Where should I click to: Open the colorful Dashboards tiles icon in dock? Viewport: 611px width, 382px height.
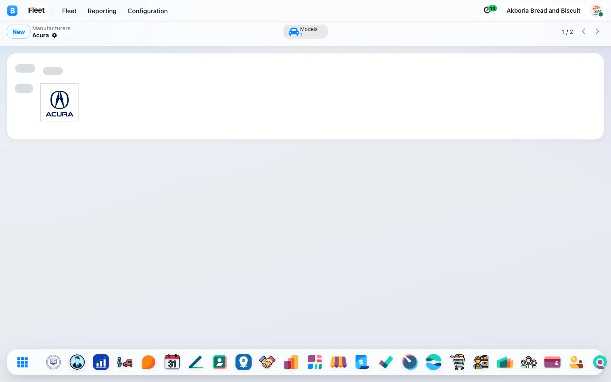[x=315, y=362]
